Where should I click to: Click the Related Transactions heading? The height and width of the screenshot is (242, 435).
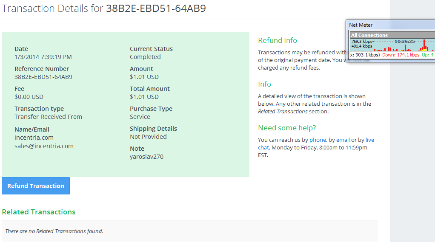(x=39, y=212)
